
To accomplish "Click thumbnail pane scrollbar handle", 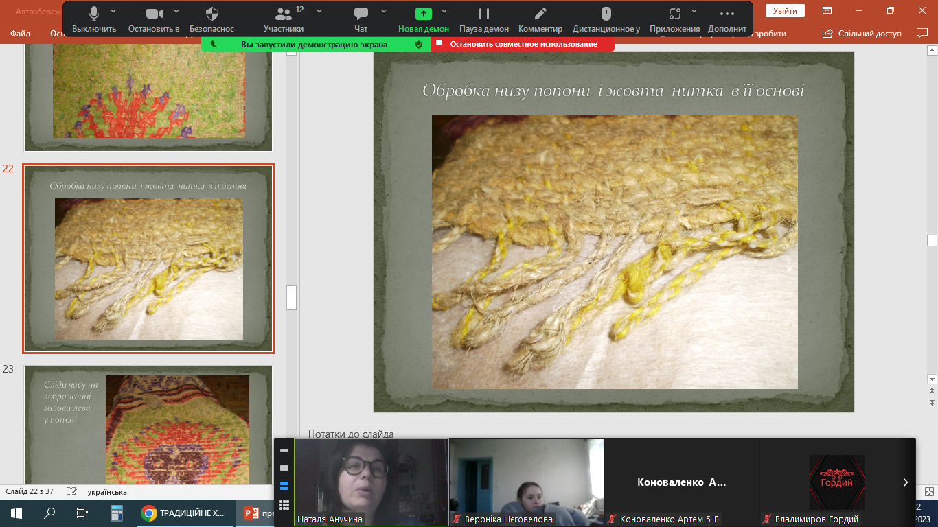I will [291, 298].
